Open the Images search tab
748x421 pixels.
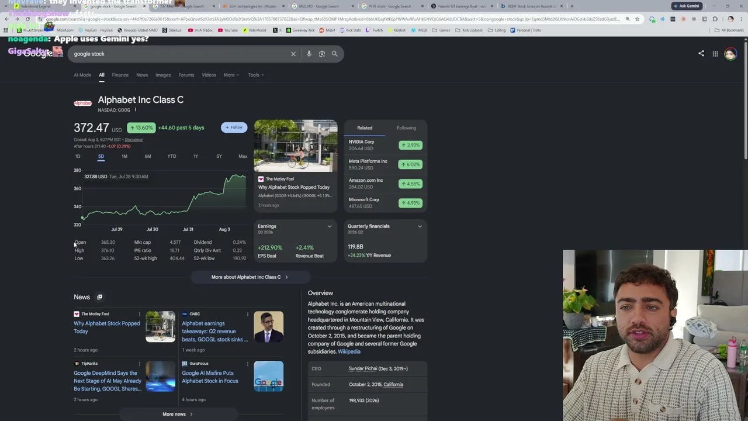(x=163, y=75)
